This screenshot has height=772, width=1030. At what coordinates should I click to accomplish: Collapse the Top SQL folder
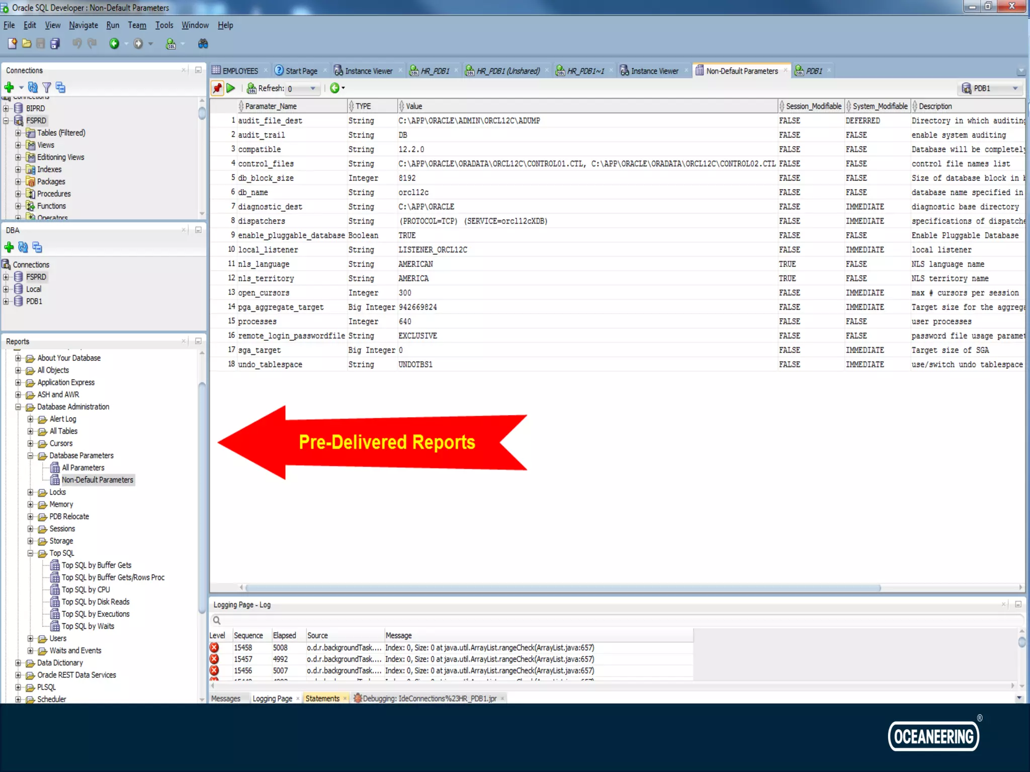31,553
